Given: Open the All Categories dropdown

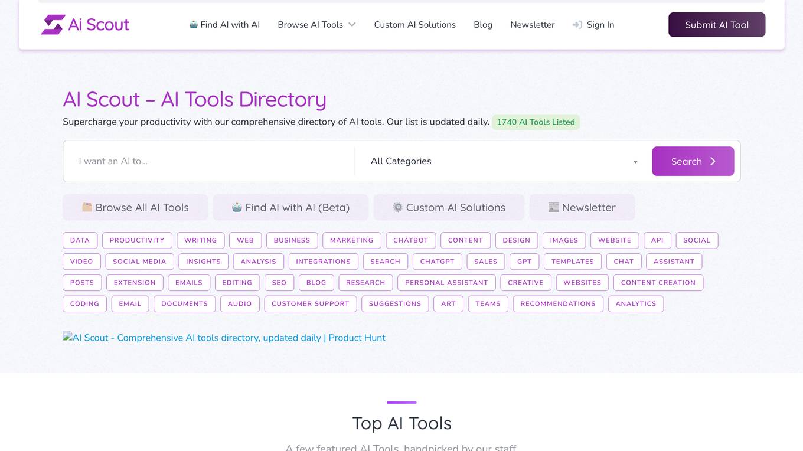Looking at the screenshot, I should click(503, 161).
